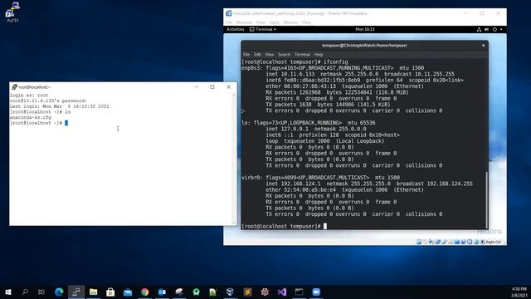Viewport: 531px width, 299px height.
Task: Open the Search menu in the Fedora terminal
Action: [284, 54]
